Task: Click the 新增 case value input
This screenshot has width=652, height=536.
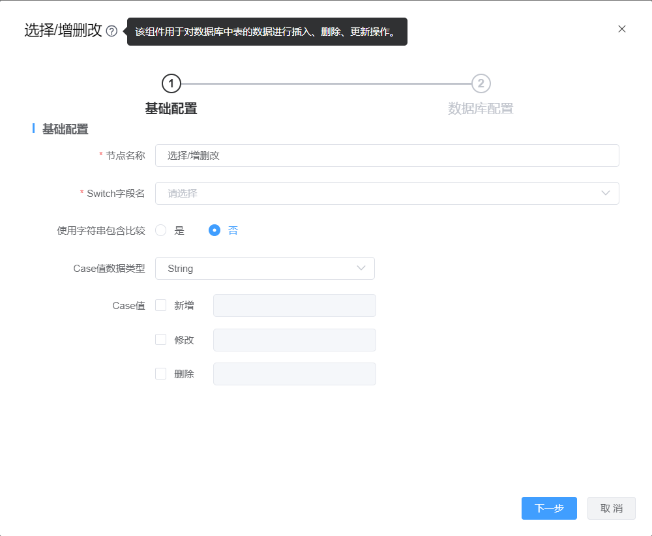Action: [294, 305]
